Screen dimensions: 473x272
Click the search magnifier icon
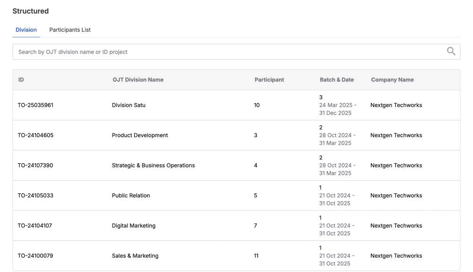click(451, 51)
